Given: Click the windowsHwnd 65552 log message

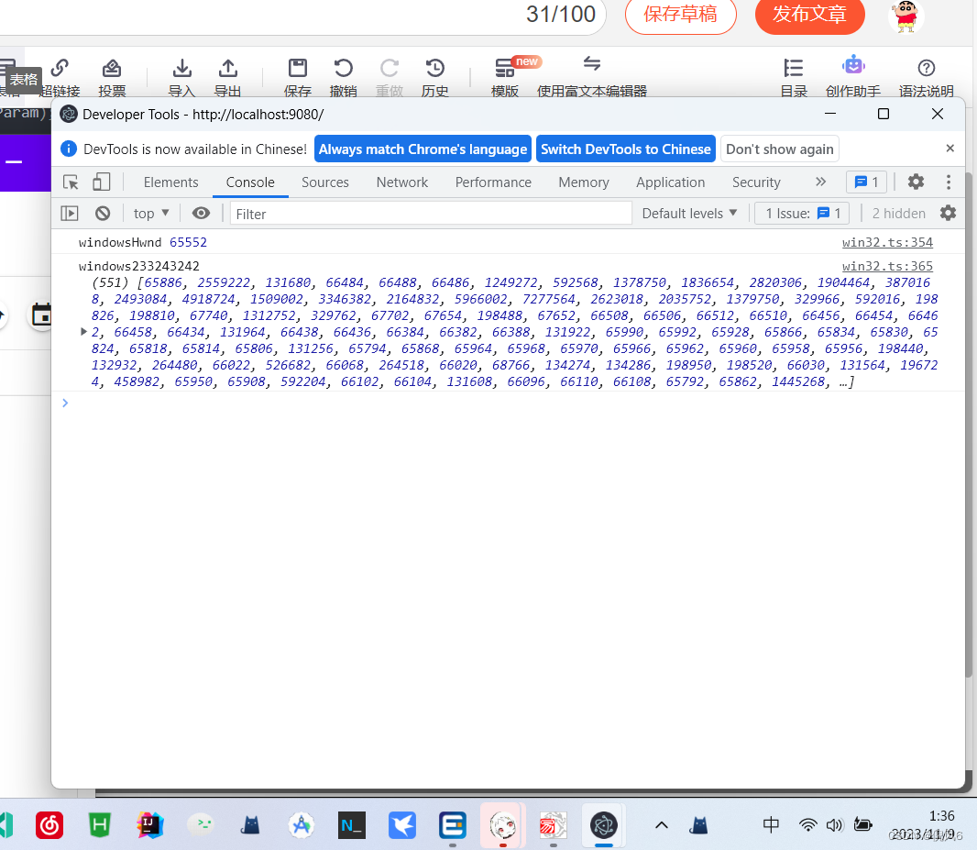Looking at the screenshot, I should (143, 242).
